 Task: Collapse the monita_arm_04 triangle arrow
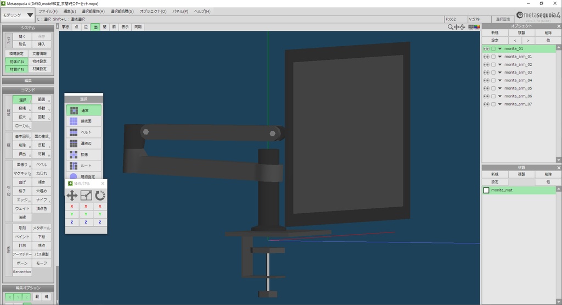click(500, 80)
